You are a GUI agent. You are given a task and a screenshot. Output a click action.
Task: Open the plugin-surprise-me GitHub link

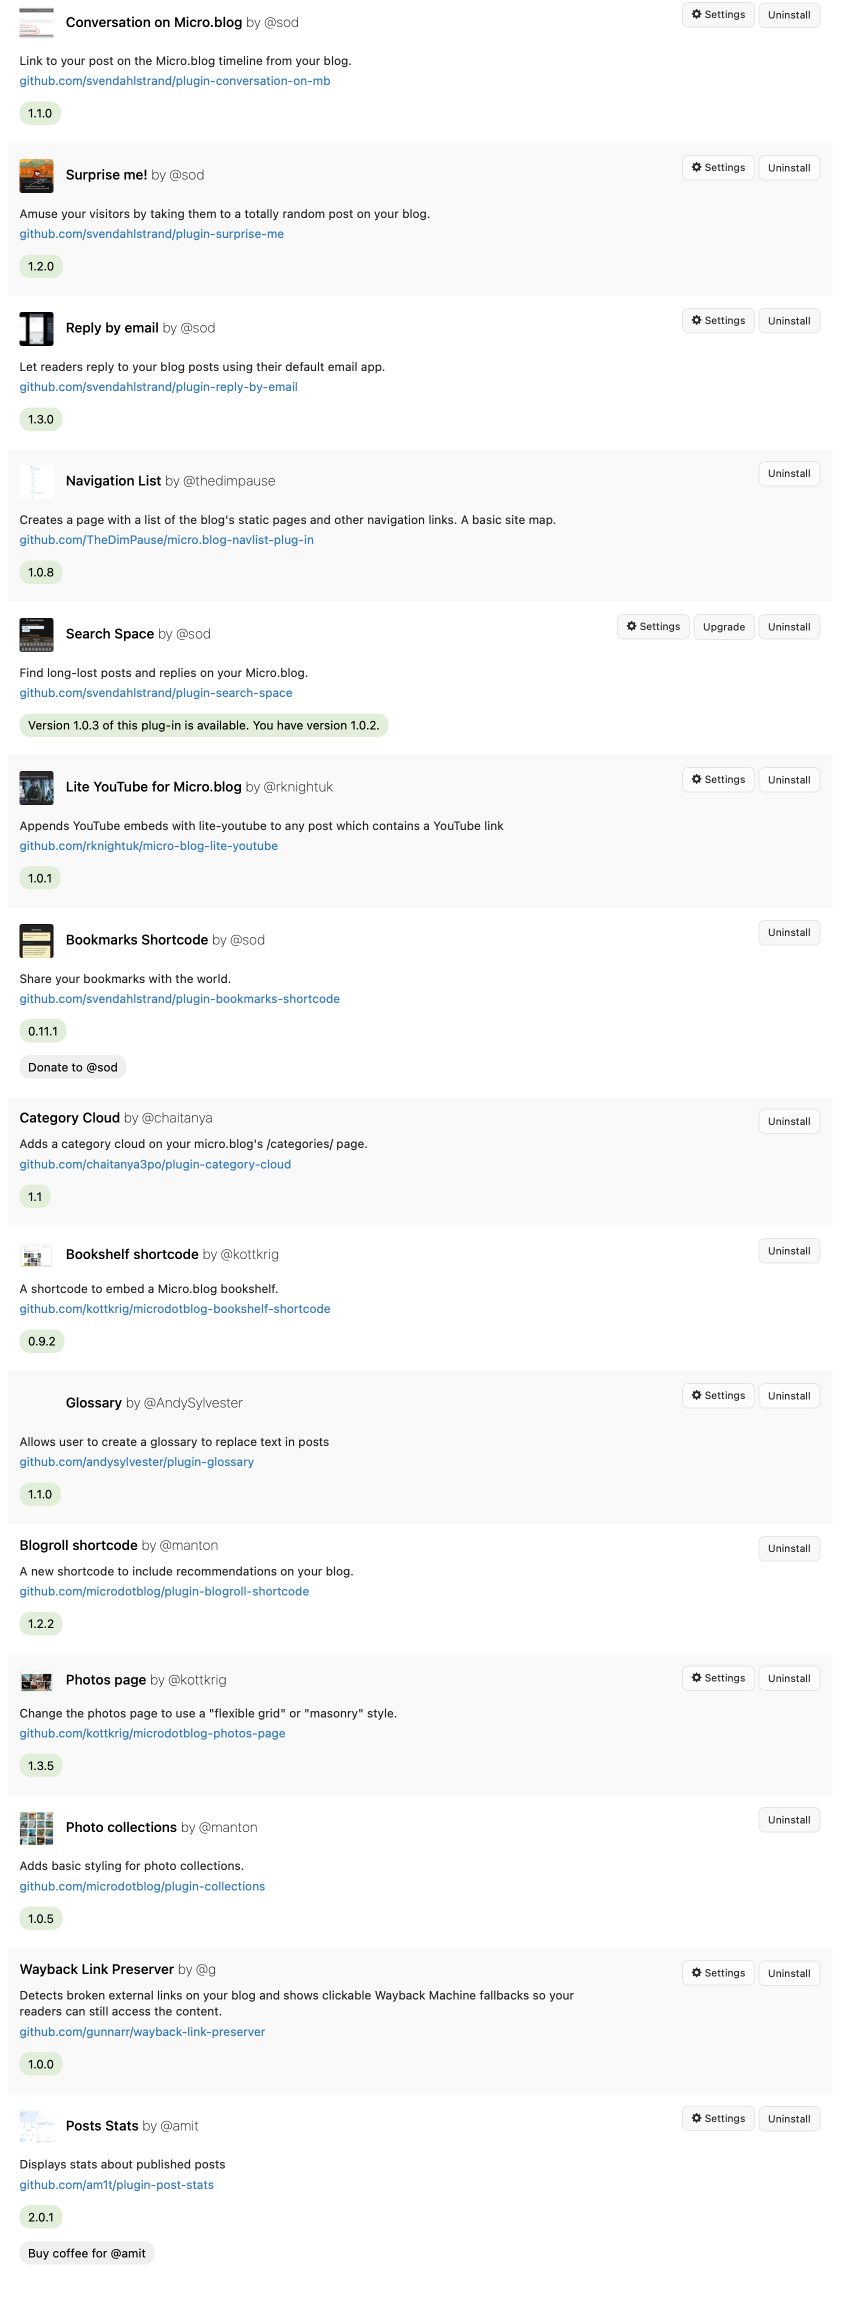[x=151, y=234]
